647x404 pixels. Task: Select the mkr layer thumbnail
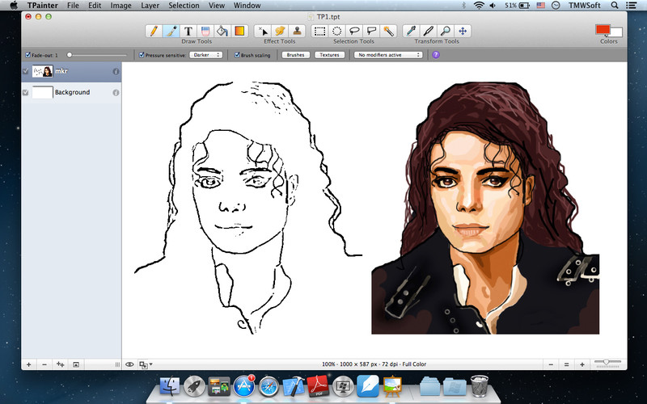click(x=43, y=71)
